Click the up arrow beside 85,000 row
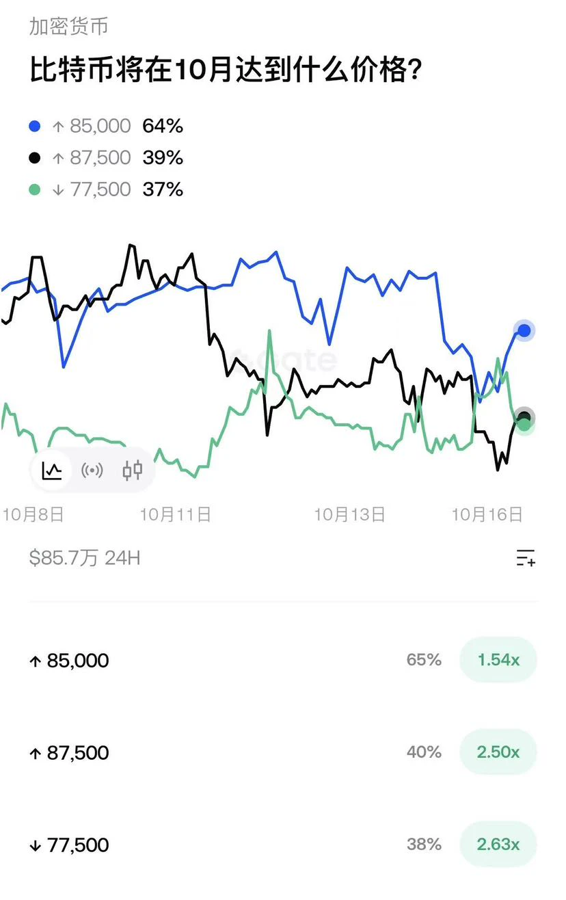The image size is (566, 900). [36, 661]
